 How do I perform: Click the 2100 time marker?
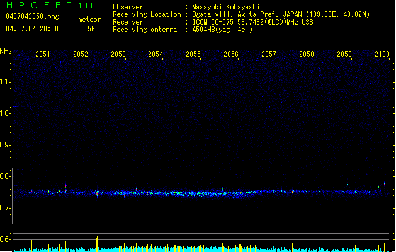[x=382, y=54]
